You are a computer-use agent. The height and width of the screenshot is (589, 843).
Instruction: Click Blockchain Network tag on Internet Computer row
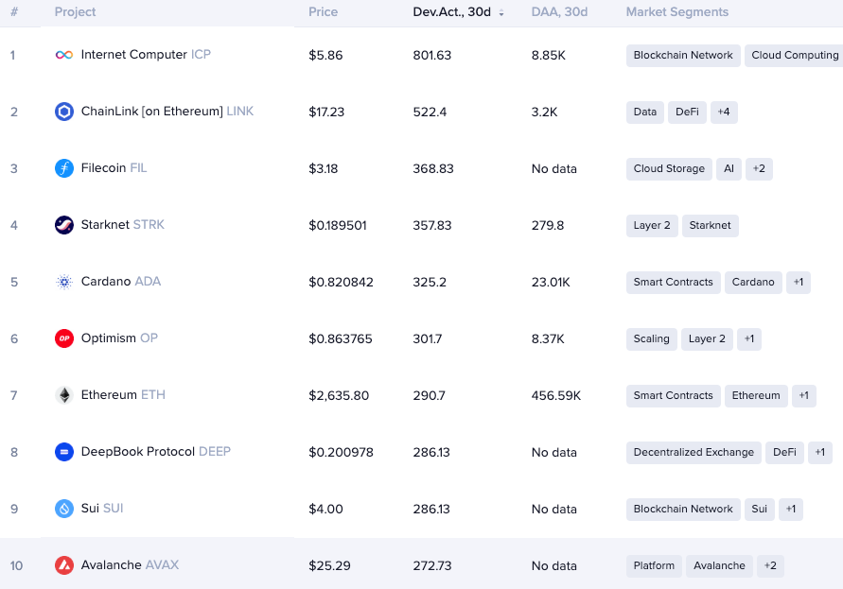(683, 56)
